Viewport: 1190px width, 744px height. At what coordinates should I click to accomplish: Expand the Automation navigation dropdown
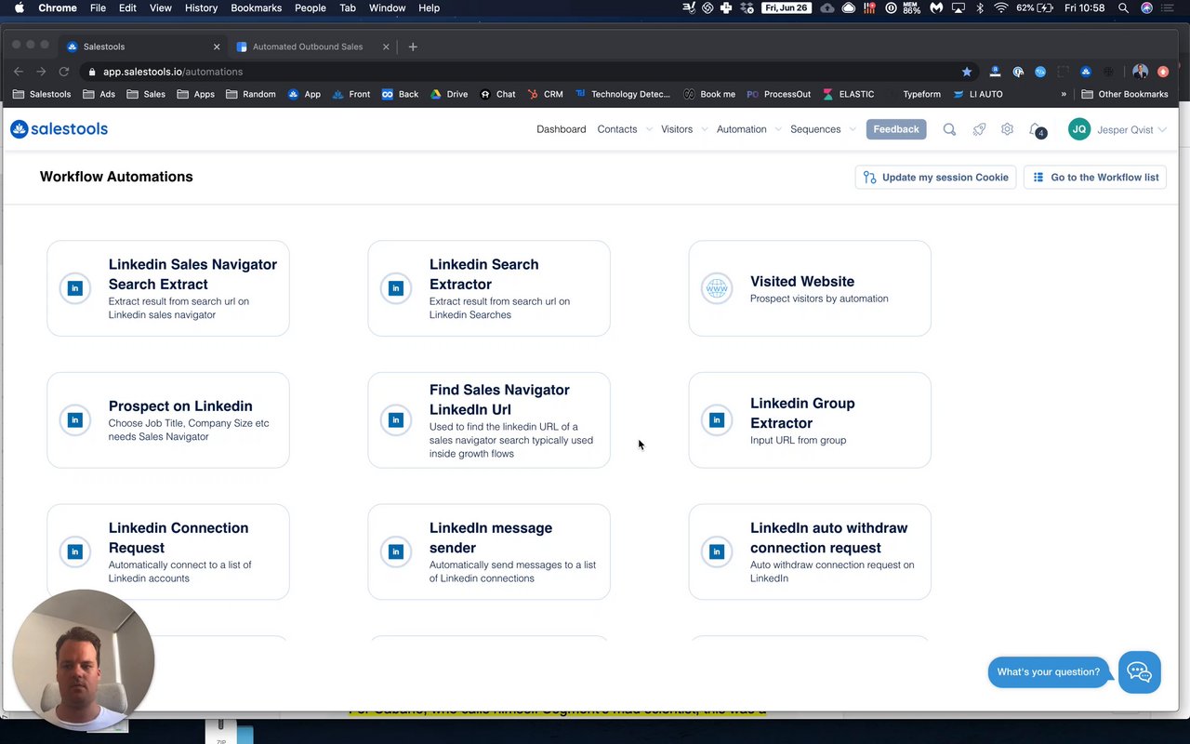coord(748,129)
